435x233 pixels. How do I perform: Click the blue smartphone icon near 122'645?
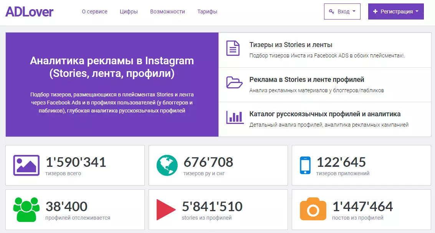tap(305, 165)
